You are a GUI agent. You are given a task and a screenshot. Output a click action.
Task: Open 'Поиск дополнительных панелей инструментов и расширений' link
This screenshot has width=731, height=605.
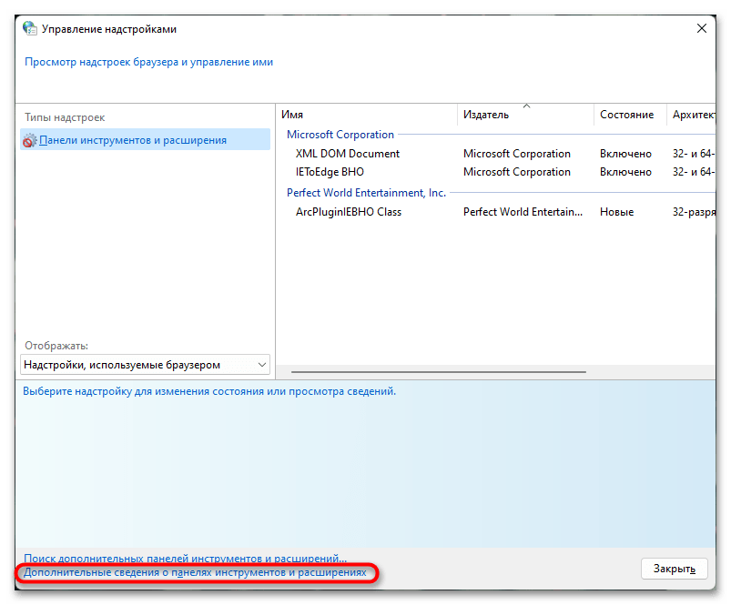185,558
